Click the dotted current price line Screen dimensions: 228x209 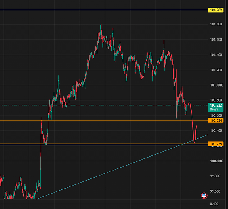[104, 105]
